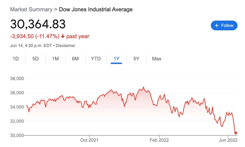Select the YTD chart tab
245x147 pixels.
pyautogui.click(x=96, y=59)
